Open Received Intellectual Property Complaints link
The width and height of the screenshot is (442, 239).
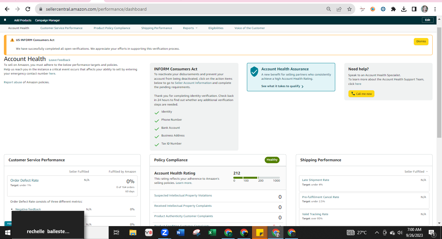point(183,206)
